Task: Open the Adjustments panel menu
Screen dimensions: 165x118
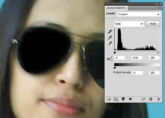Action: 159,8
